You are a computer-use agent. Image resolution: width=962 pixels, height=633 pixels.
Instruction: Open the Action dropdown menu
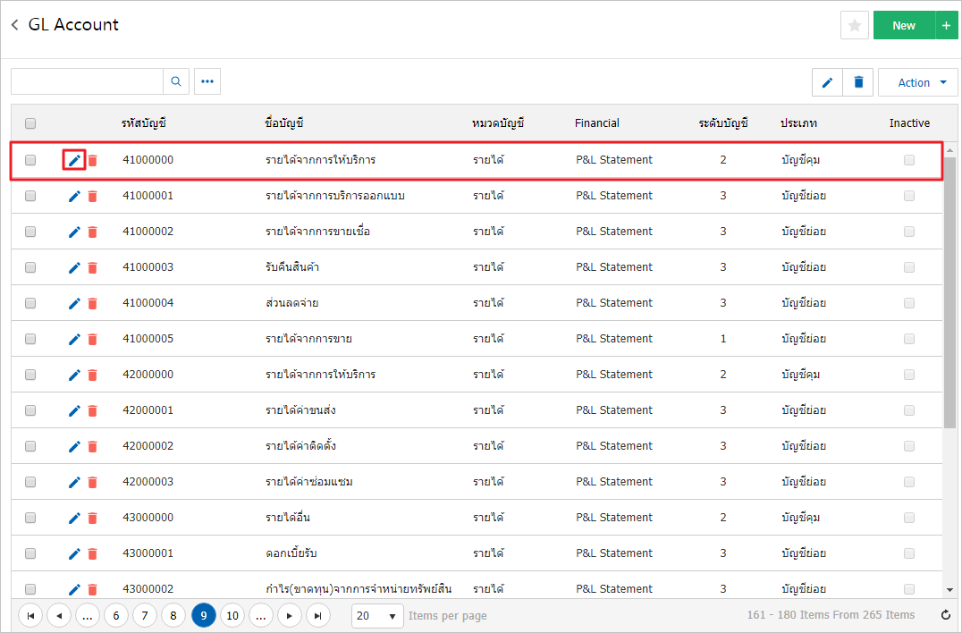918,82
